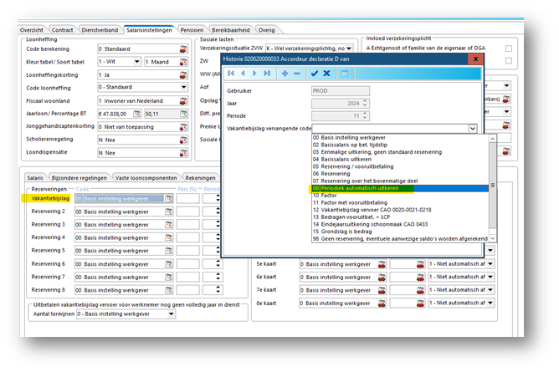Viewport: 559px width, 372px height.
Task: Click Gebruiker PROD field
Action: pyautogui.click(x=341, y=91)
